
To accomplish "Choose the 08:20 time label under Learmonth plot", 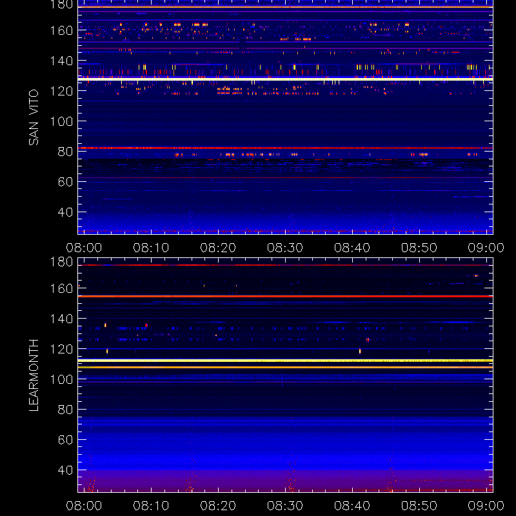I will pyautogui.click(x=218, y=506).
